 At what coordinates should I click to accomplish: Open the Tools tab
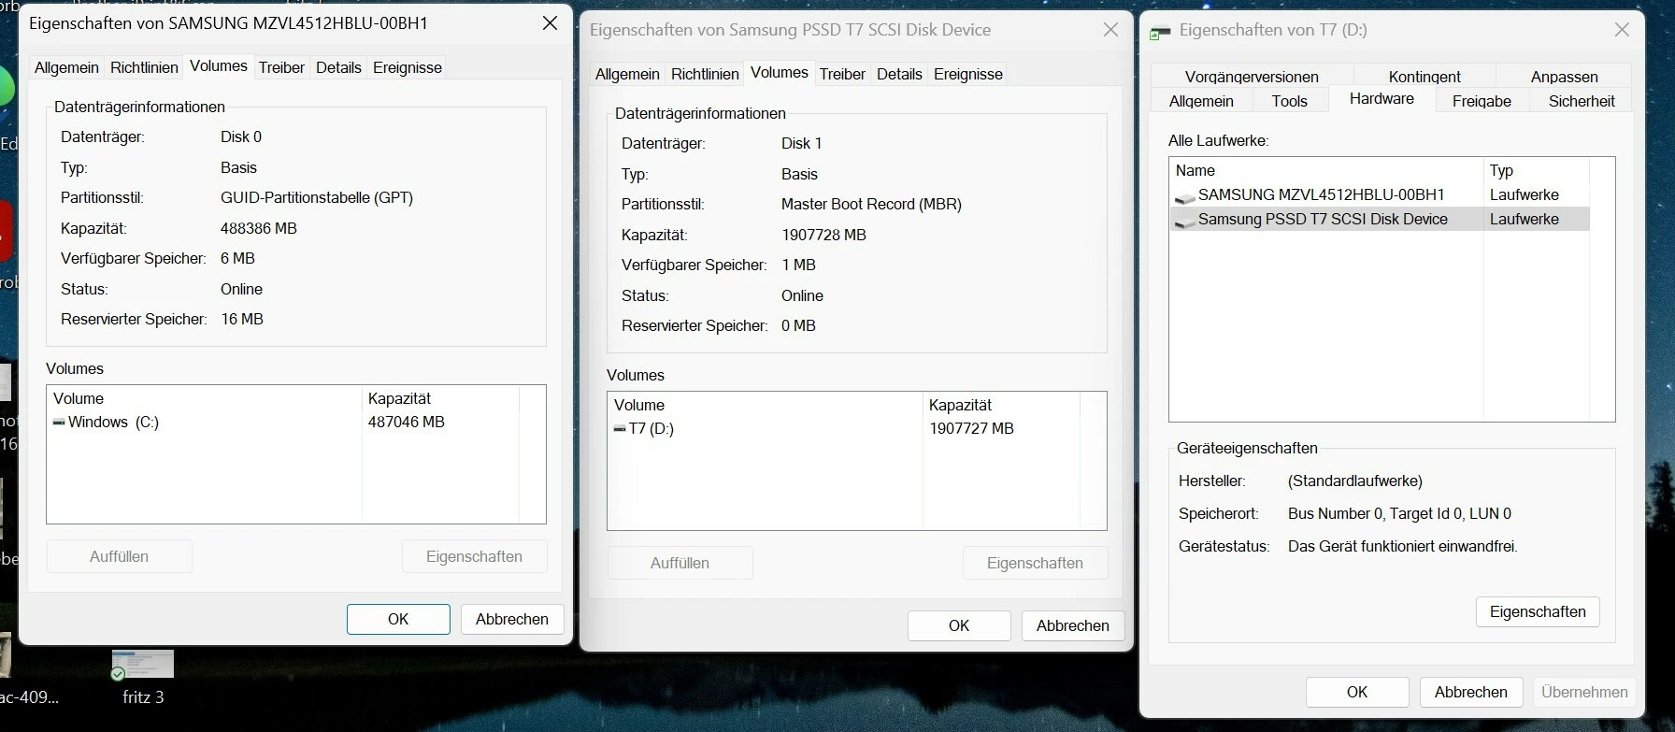[x=1290, y=101]
